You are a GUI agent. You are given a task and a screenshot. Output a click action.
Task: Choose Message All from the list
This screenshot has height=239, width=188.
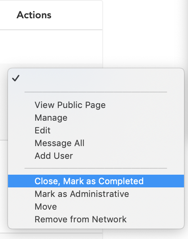[96, 143]
